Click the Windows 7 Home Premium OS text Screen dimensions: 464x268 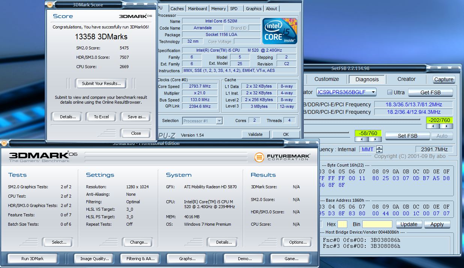[x=208, y=224]
